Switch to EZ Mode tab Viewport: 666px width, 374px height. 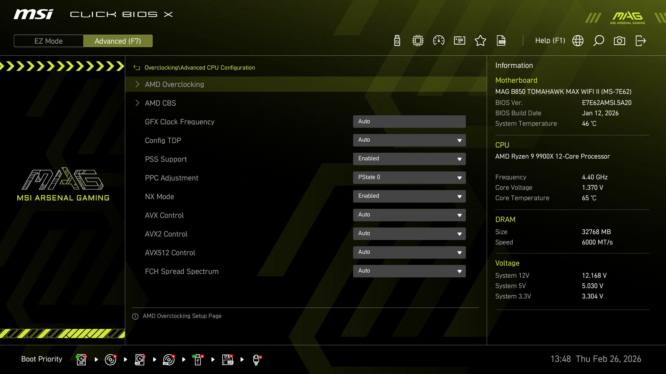point(48,41)
